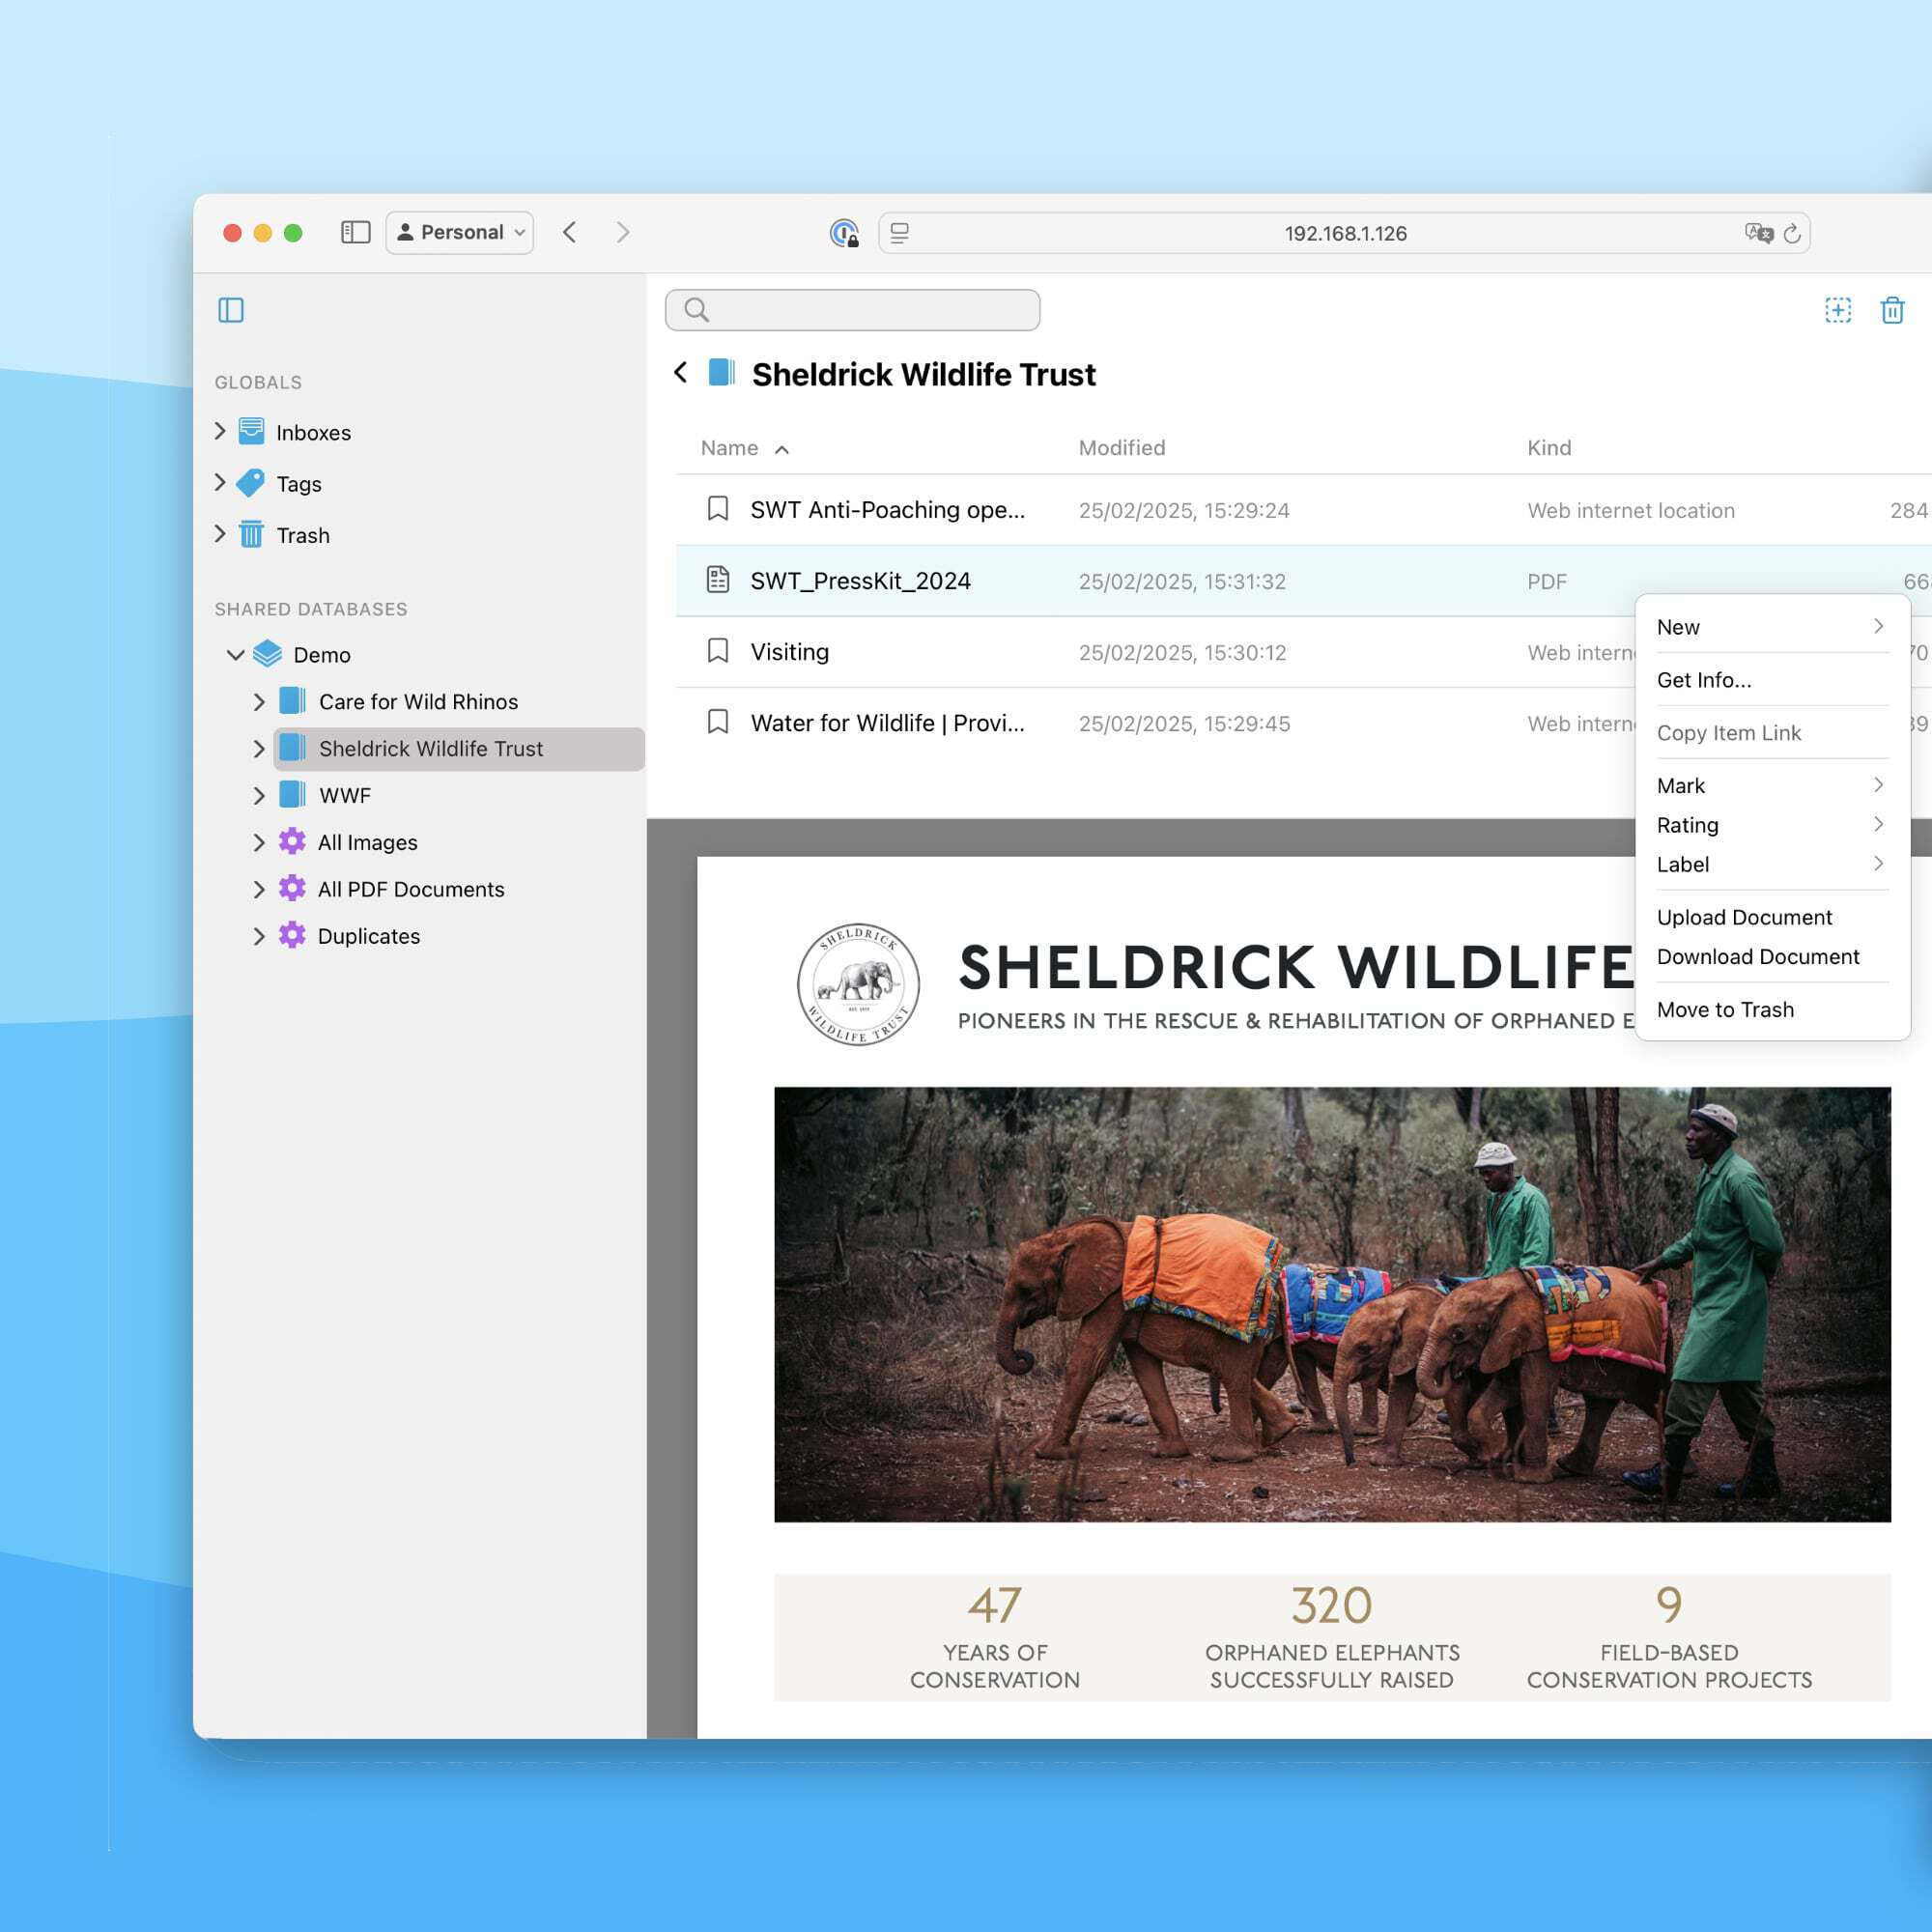Click the translate page icon
The width and height of the screenshot is (1932, 1932).
[1759, 233]
